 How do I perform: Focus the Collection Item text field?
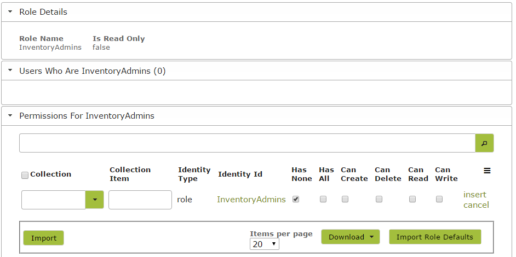click(140, 200)
